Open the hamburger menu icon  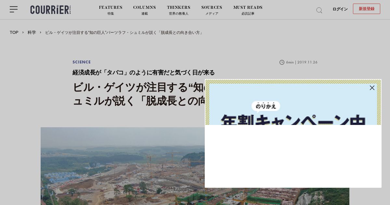[x=14, y=9]
